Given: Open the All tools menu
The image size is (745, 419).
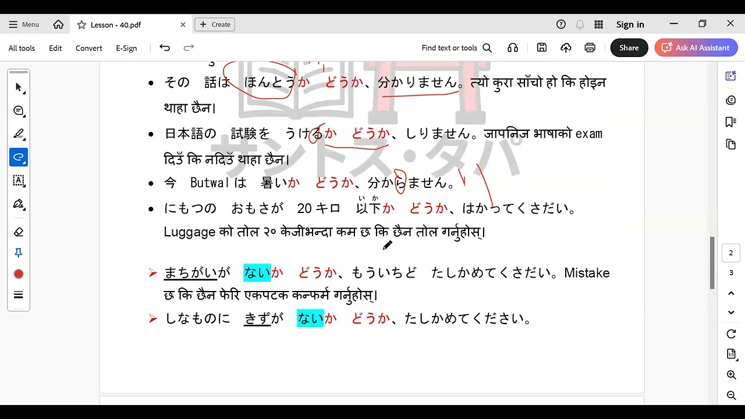Looking at the screenshot, I should (x=22, y=48).
